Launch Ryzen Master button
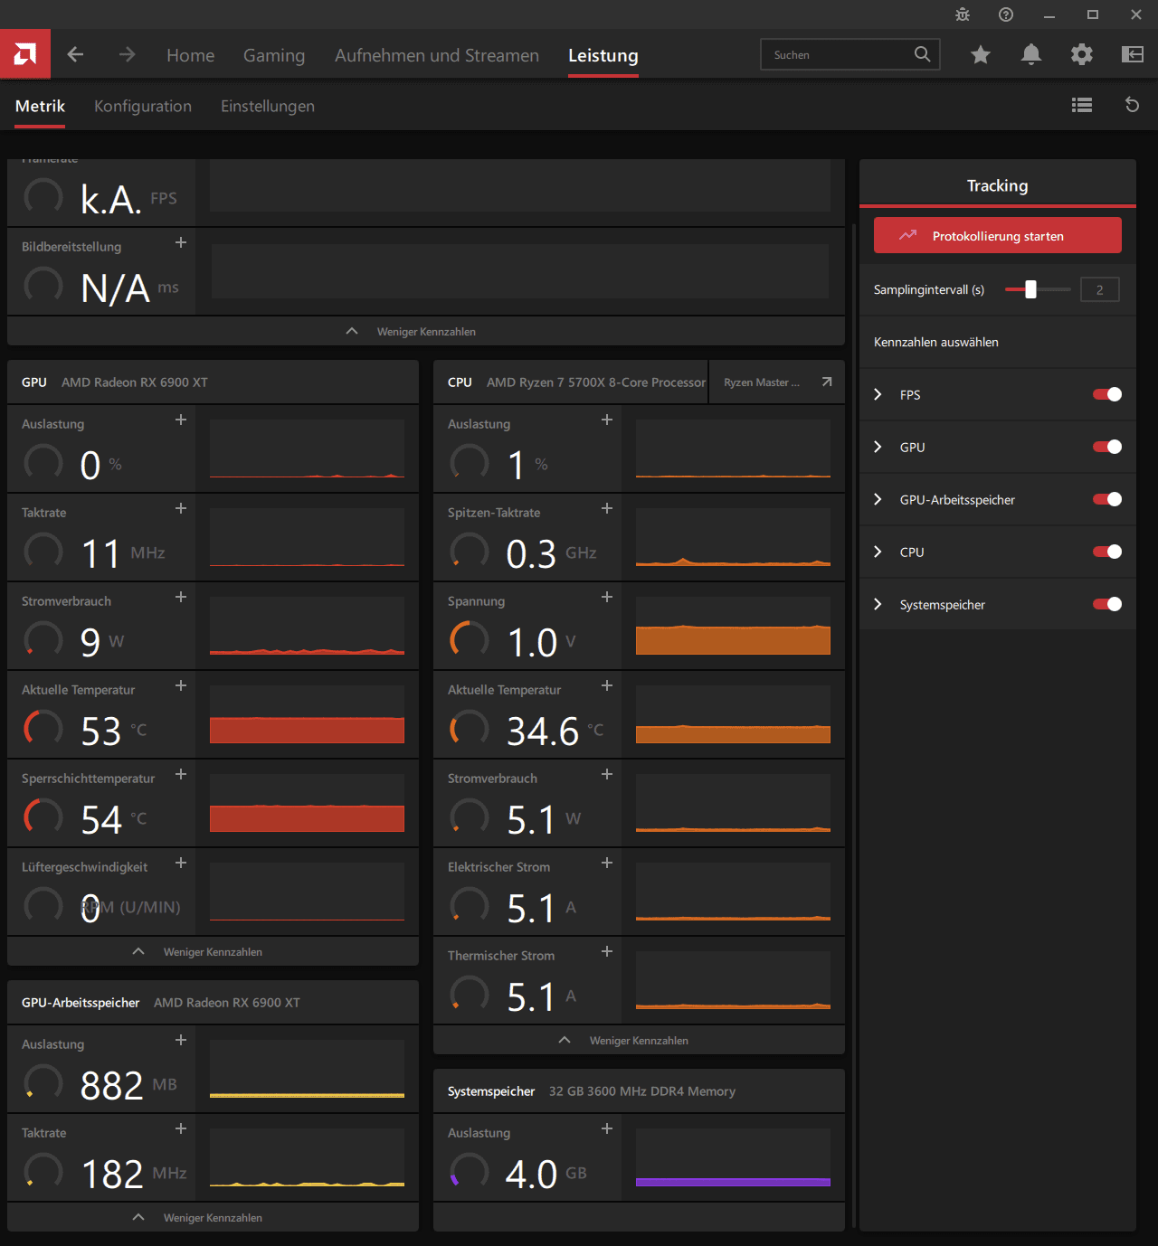1158x1246 pixels. click(x=777, y=382)
